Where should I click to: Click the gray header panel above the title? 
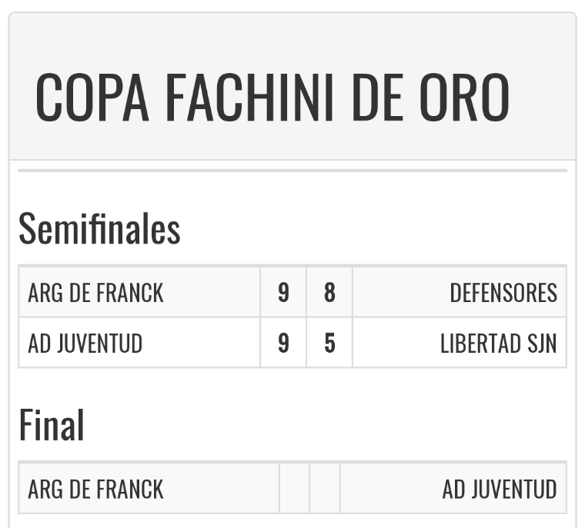tap(292, 38)
